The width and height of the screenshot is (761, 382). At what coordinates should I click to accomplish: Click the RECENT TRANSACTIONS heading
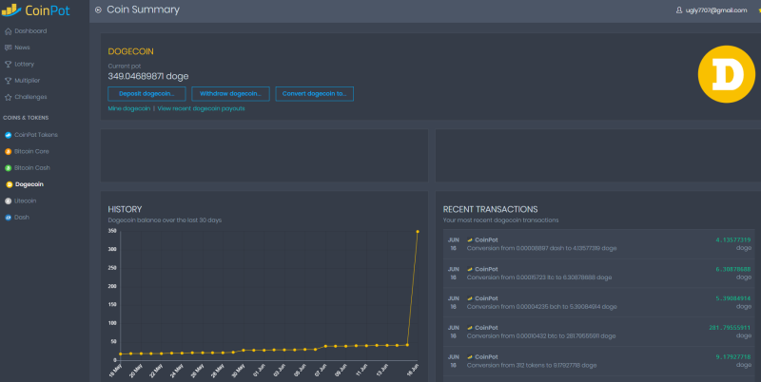[x=490, y=209]
